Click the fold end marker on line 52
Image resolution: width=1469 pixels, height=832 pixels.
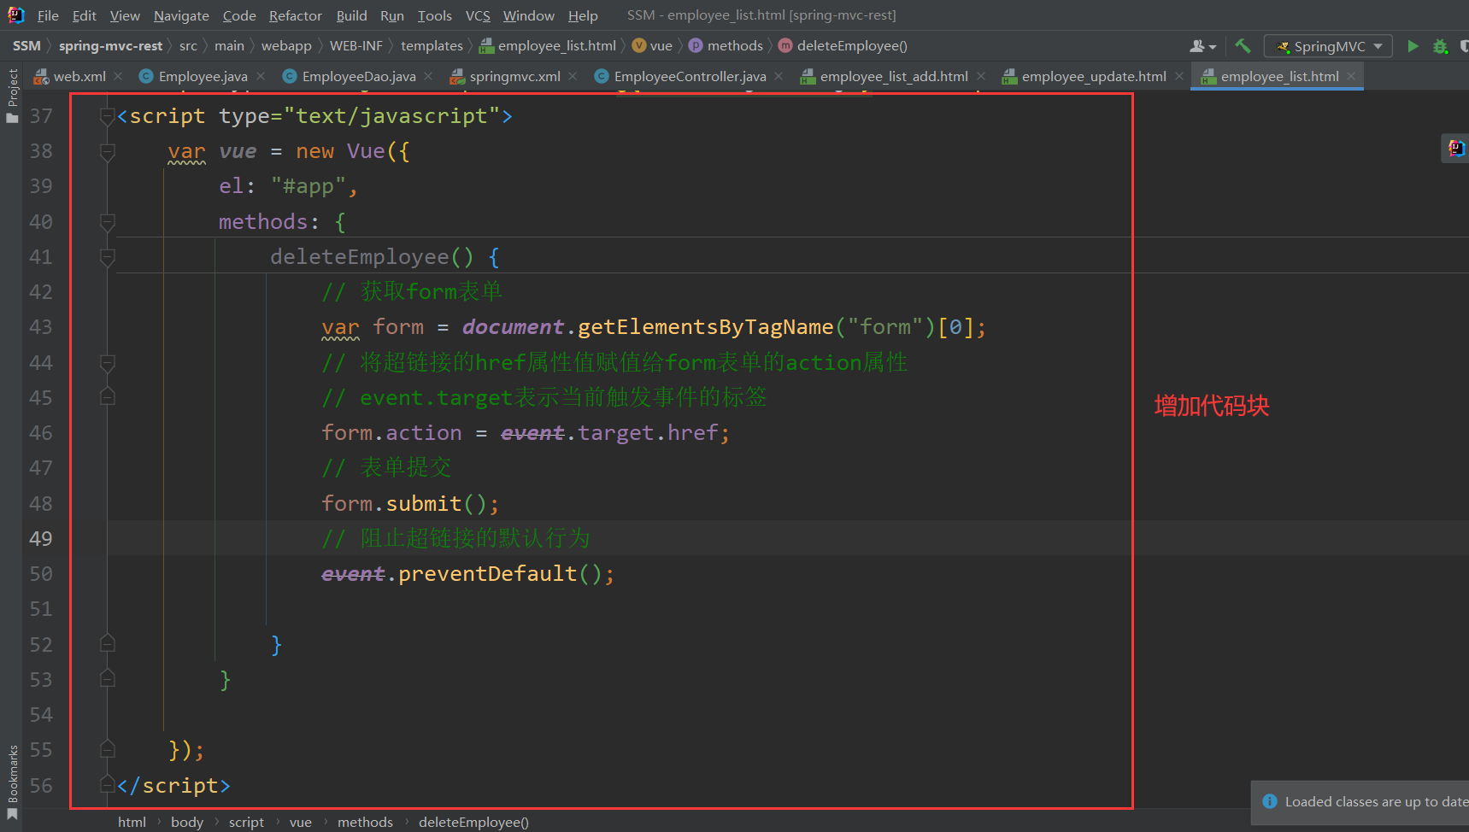107,643
